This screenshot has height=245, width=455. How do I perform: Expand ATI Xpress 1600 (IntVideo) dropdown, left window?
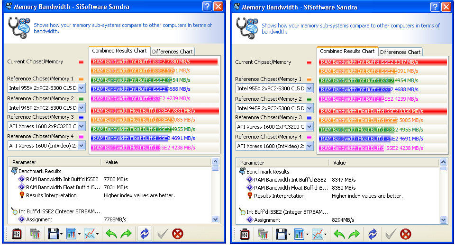pyautogui.click(x=81, y=146)
